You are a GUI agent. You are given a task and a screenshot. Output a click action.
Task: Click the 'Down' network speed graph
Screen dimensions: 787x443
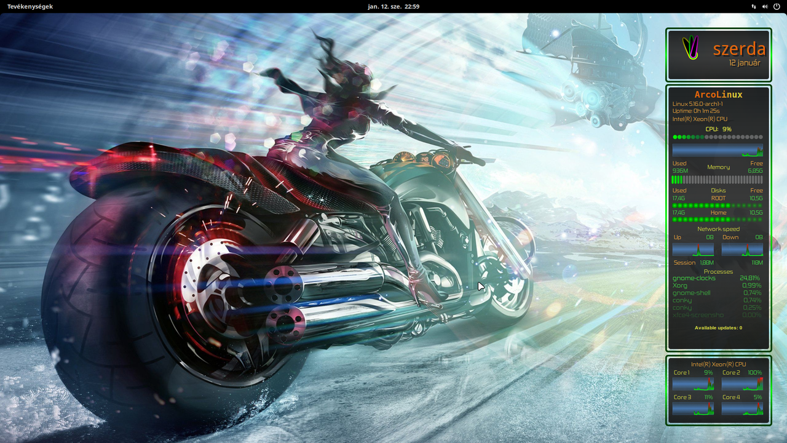(x=742, y=249)
